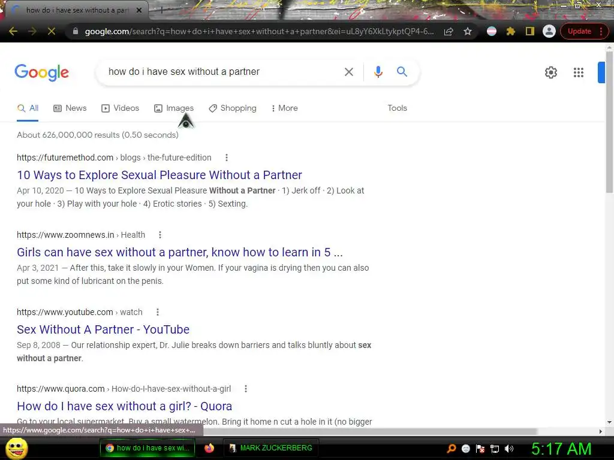The width and height of the screenshot is (614, 460).
Task: Open options for quora.com result
Action: 245,389
